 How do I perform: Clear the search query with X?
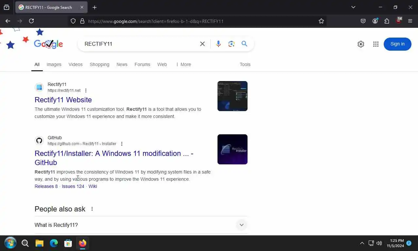202,44
